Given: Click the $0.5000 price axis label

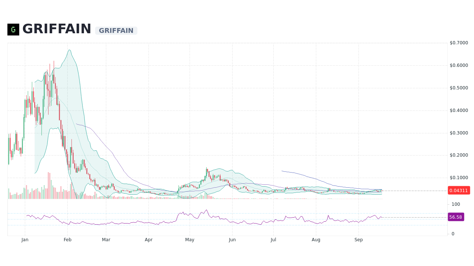Looking at the screenshot, I should pos(458,88).
